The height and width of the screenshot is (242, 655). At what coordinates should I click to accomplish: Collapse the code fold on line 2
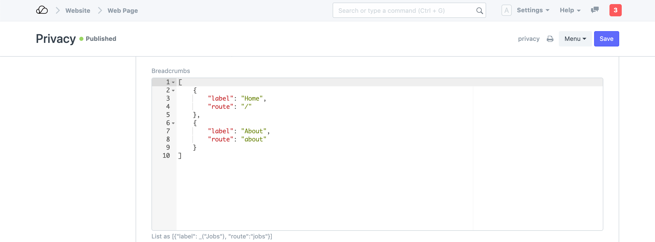click(173, 90)
